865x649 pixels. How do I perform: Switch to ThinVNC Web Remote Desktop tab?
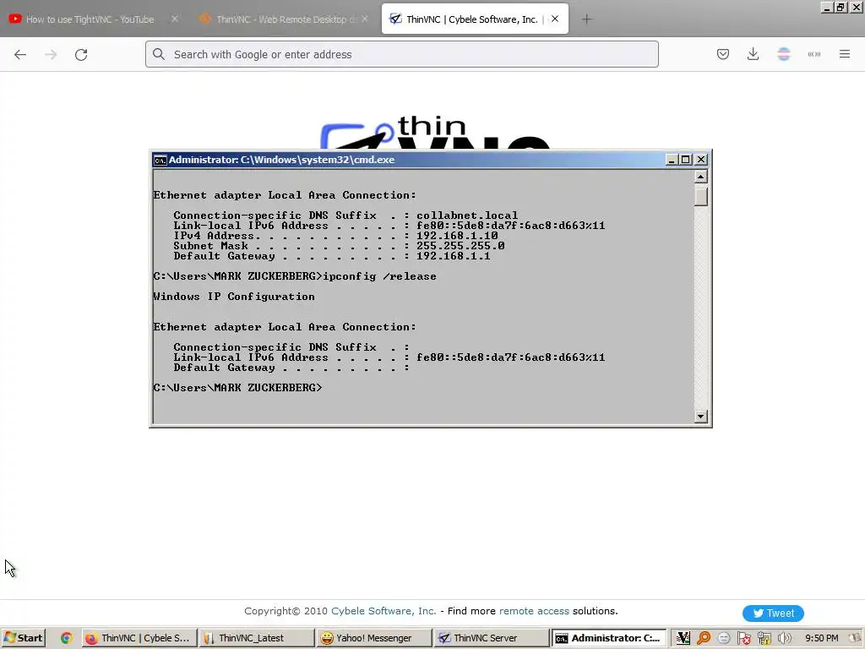pos(284,19)
